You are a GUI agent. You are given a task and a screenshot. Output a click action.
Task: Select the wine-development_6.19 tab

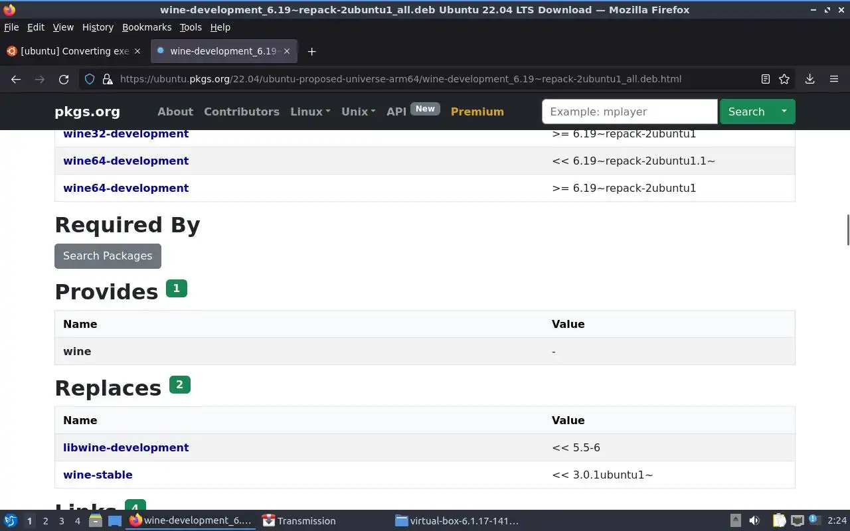pyautogui.click(x=224, y=51)
